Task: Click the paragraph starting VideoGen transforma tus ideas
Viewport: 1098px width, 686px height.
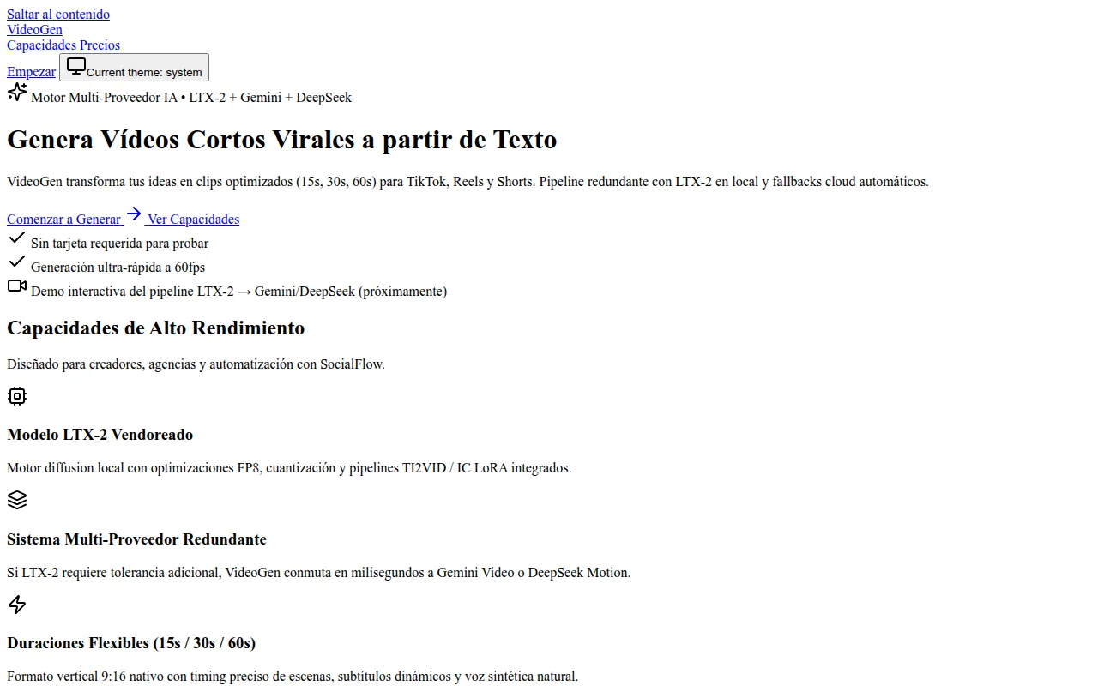Action: (x=468, y=181)
